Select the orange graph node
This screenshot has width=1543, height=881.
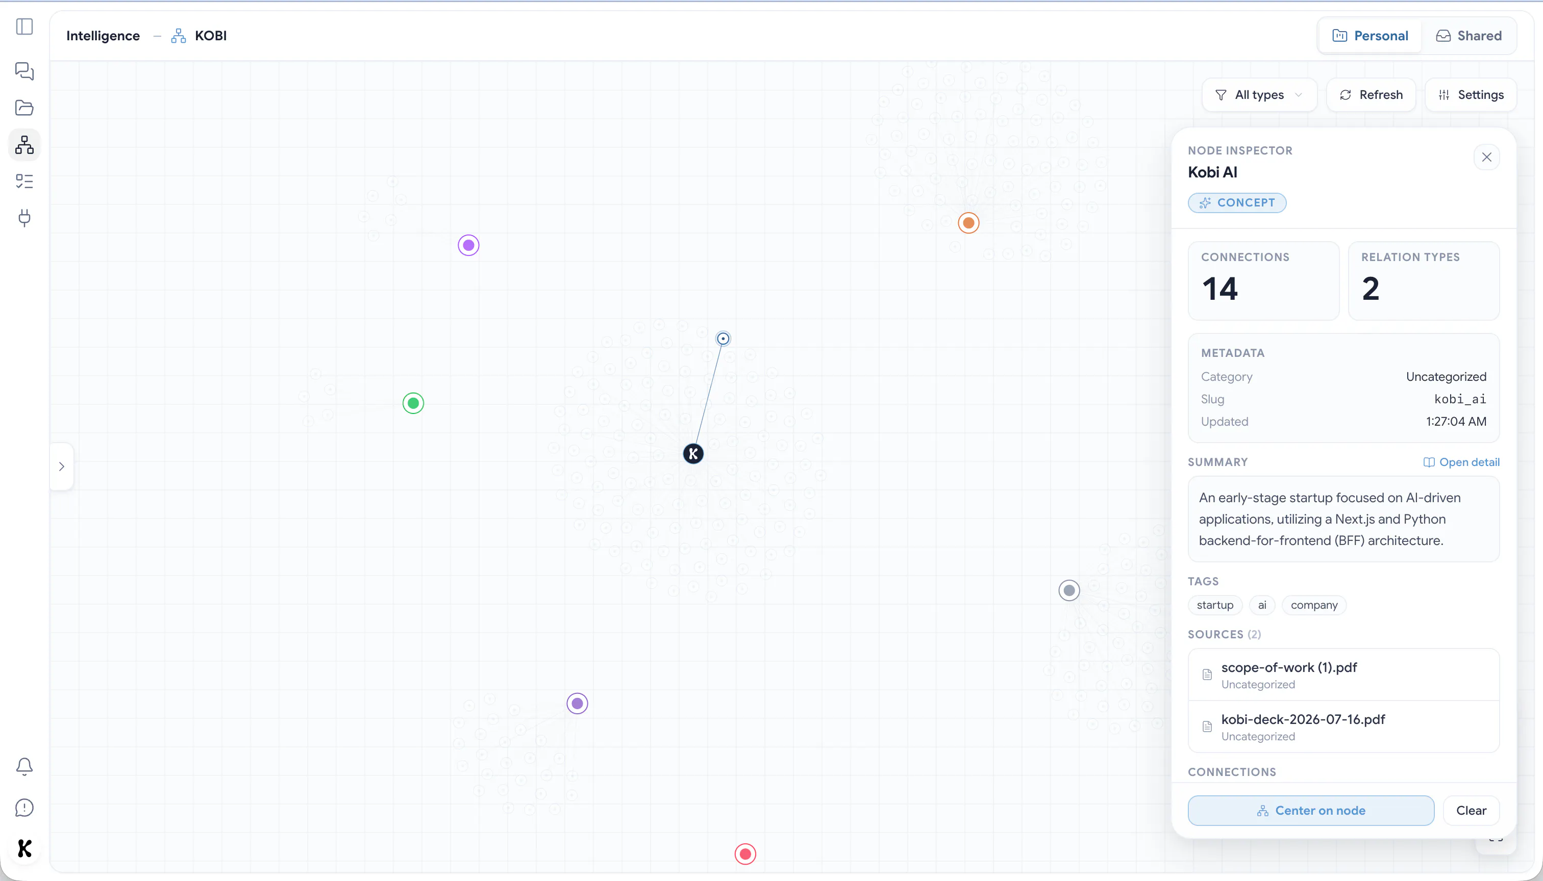pyautogui.click(x=969, y=223)
